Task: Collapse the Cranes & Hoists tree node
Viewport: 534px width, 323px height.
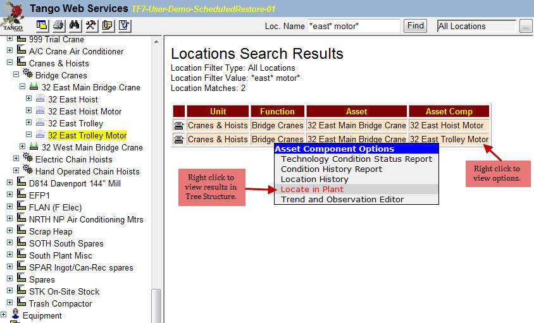Action: pos(10,63)
